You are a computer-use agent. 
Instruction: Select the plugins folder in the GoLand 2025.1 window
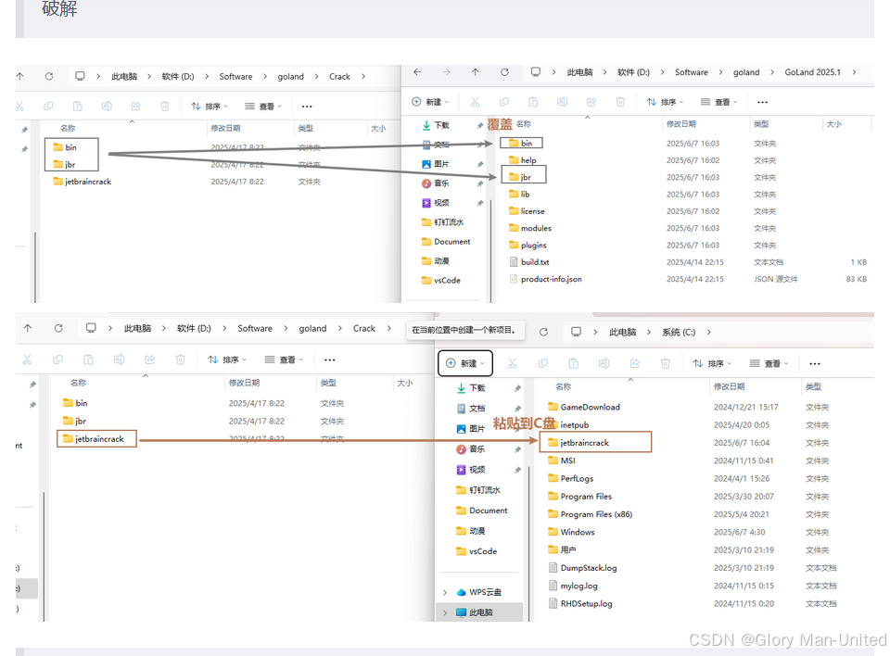point(528,246)
